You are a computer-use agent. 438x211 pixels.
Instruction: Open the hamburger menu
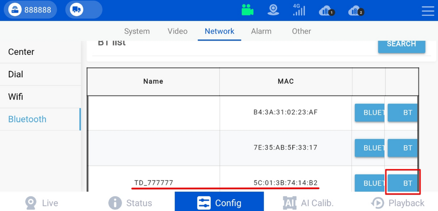(x=428, y=11)
